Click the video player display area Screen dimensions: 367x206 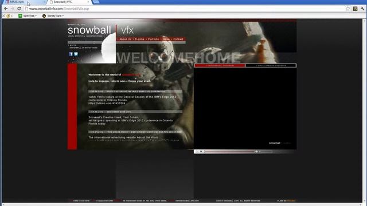click(x=245, y=108)
